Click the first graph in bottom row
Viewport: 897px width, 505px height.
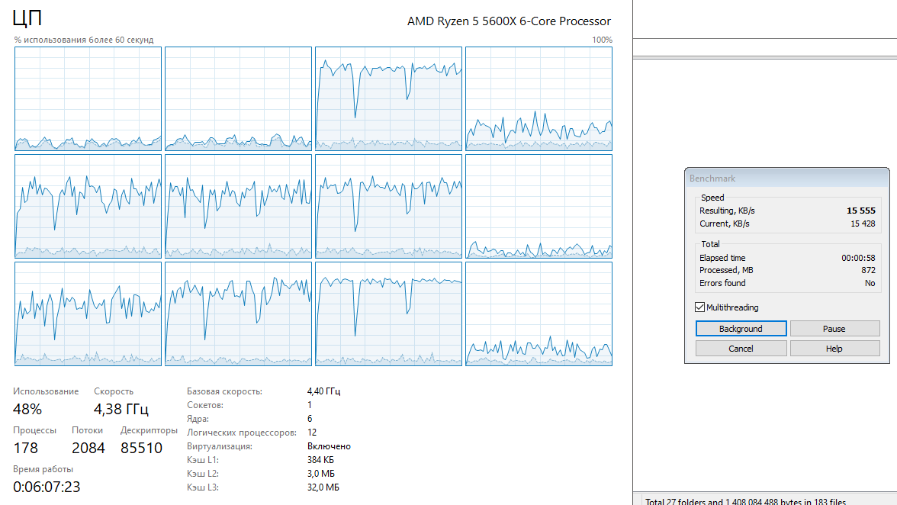pos(88,314)
